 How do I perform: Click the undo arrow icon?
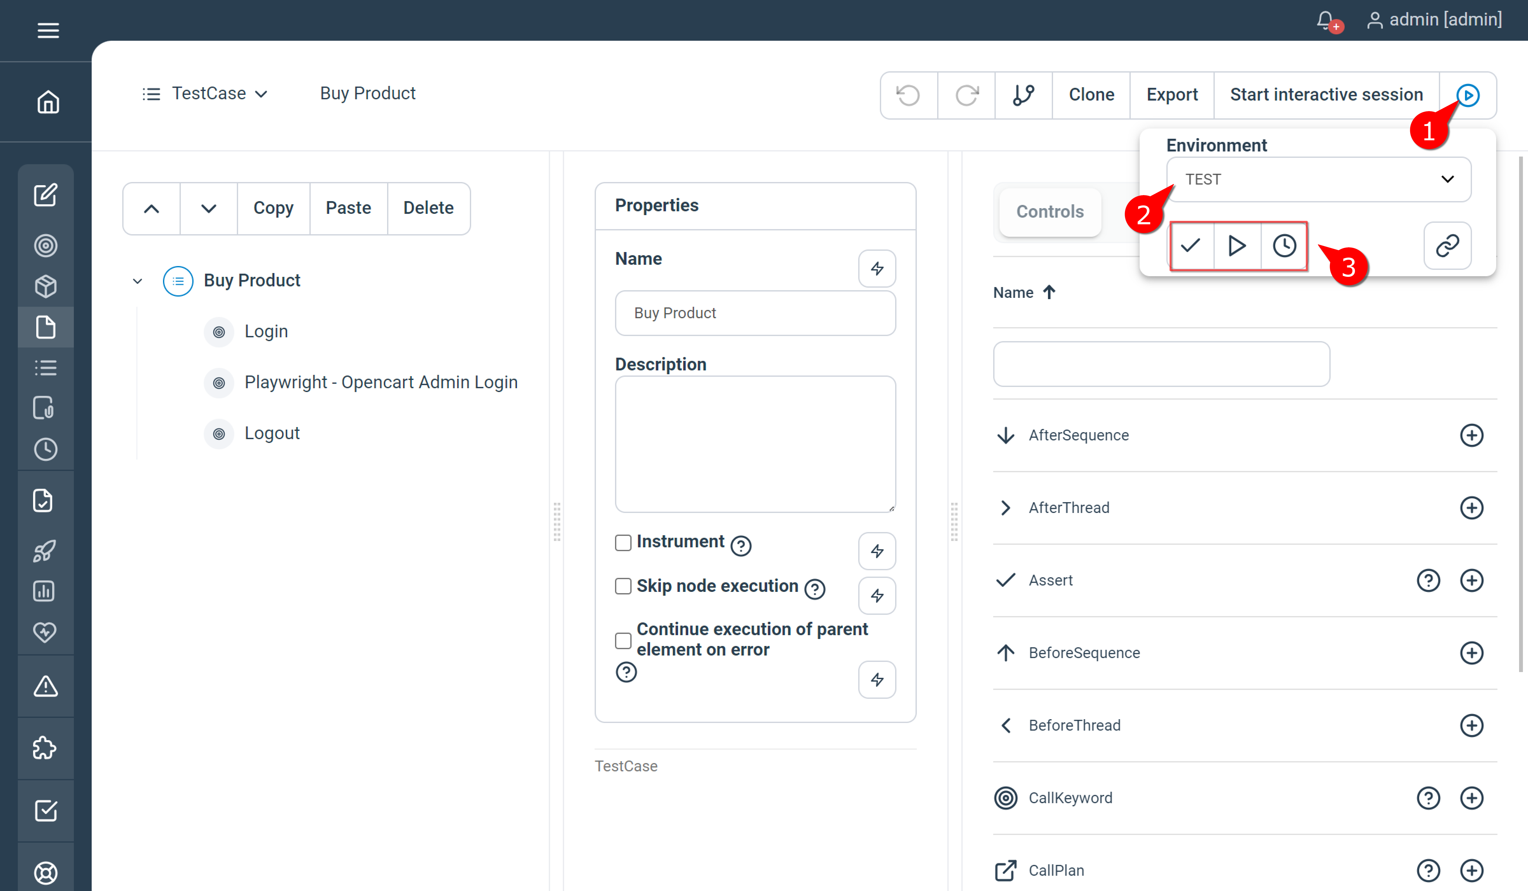tap(908, 95)
